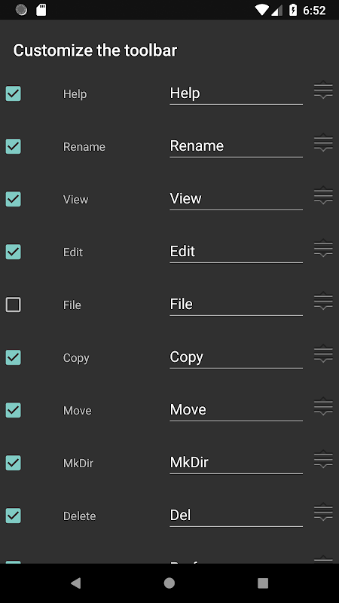
Task: Tap the Android back navigation button
Action: click(76, 583)
